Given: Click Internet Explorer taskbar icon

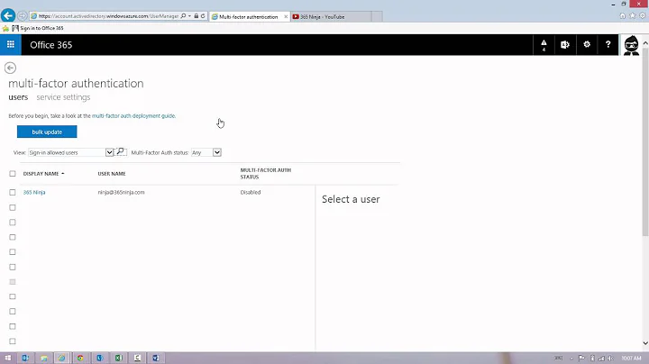Looking at the screenshot, I should [61, 358].
